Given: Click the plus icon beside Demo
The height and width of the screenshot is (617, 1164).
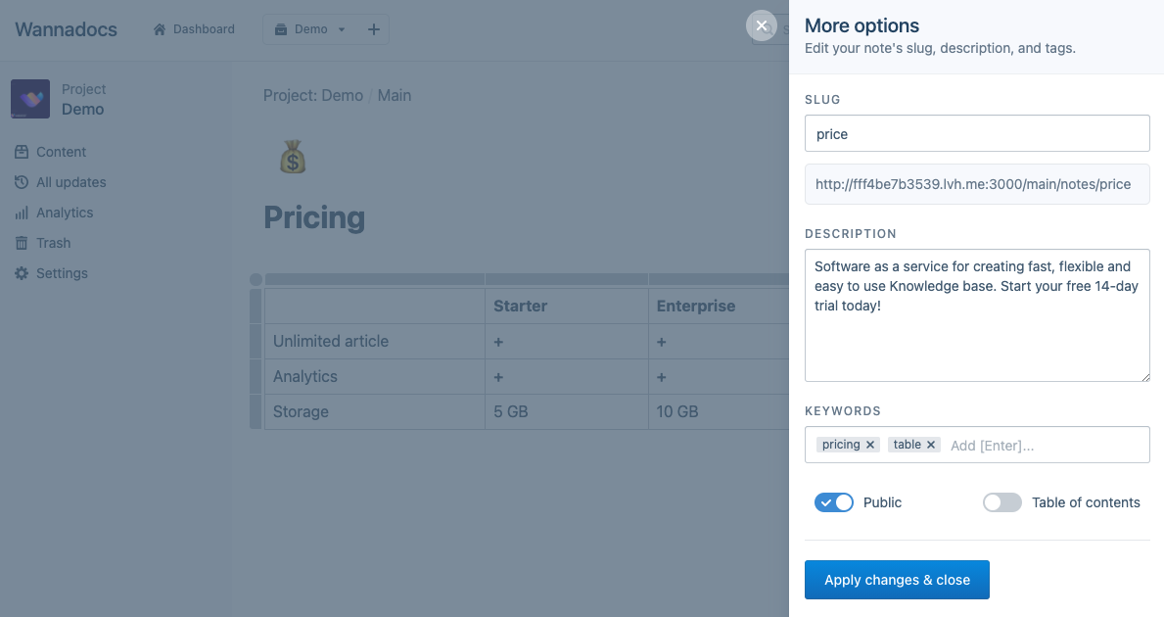Looking at the screenshot, I should (x=373, y=29).
